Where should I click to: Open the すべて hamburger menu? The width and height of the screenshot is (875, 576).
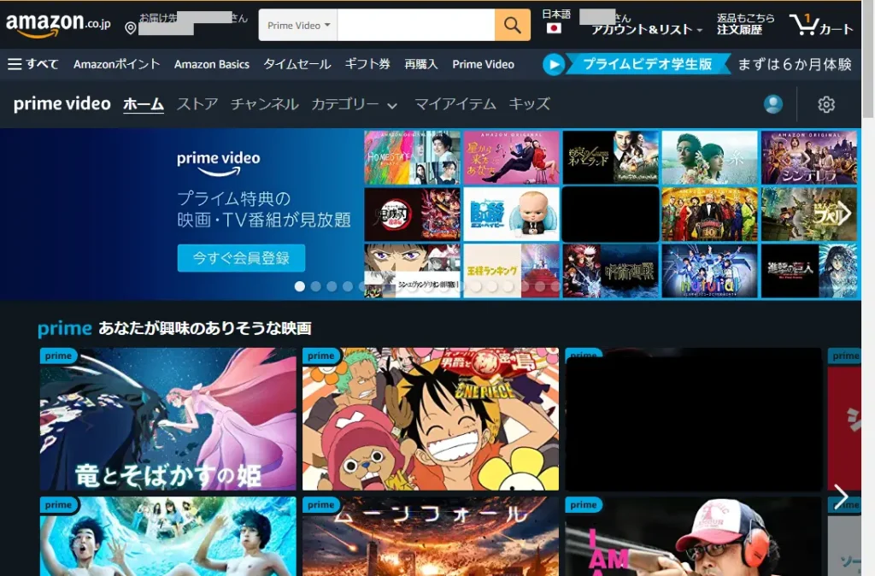click(x=33, y=64)
